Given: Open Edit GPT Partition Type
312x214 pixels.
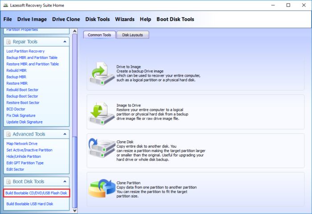Looking at the screenshot, I should click(25, 163).
